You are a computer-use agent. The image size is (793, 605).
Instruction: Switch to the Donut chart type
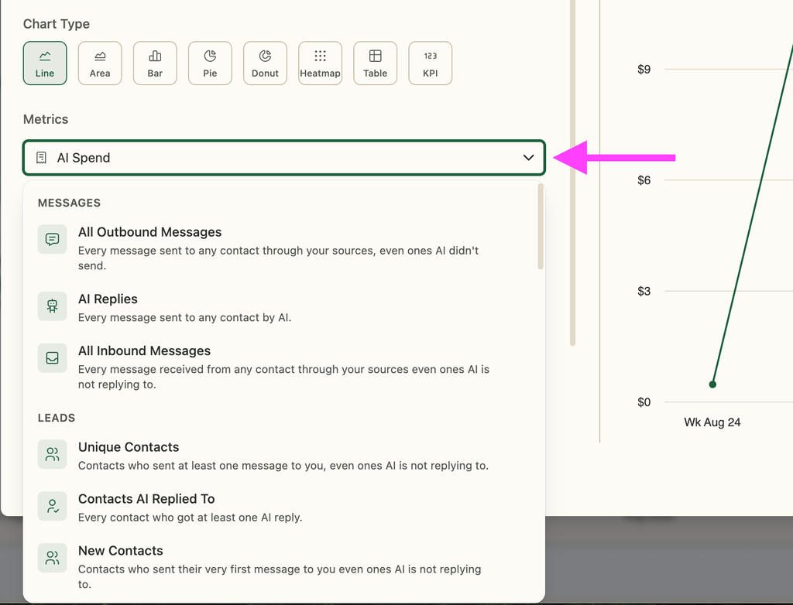tap(265, 63)
